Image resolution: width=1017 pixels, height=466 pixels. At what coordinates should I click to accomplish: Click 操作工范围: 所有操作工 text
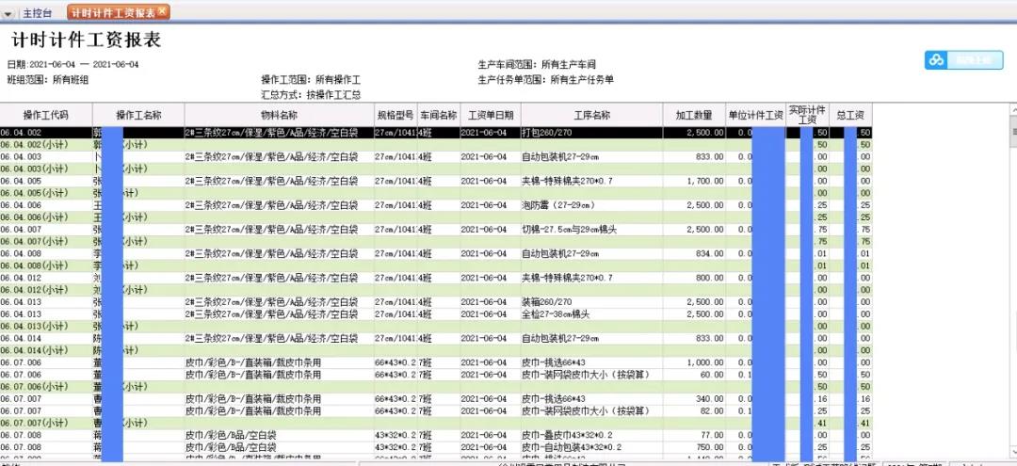point(311,80)
